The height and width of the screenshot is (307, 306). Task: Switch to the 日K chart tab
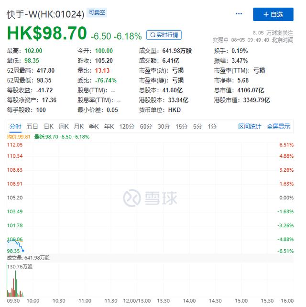point(49,126)
